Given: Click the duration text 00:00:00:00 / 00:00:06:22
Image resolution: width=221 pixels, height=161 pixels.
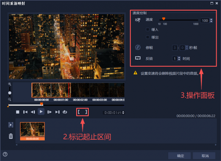Looking at the screenshot, I should (x=196, y=116).
